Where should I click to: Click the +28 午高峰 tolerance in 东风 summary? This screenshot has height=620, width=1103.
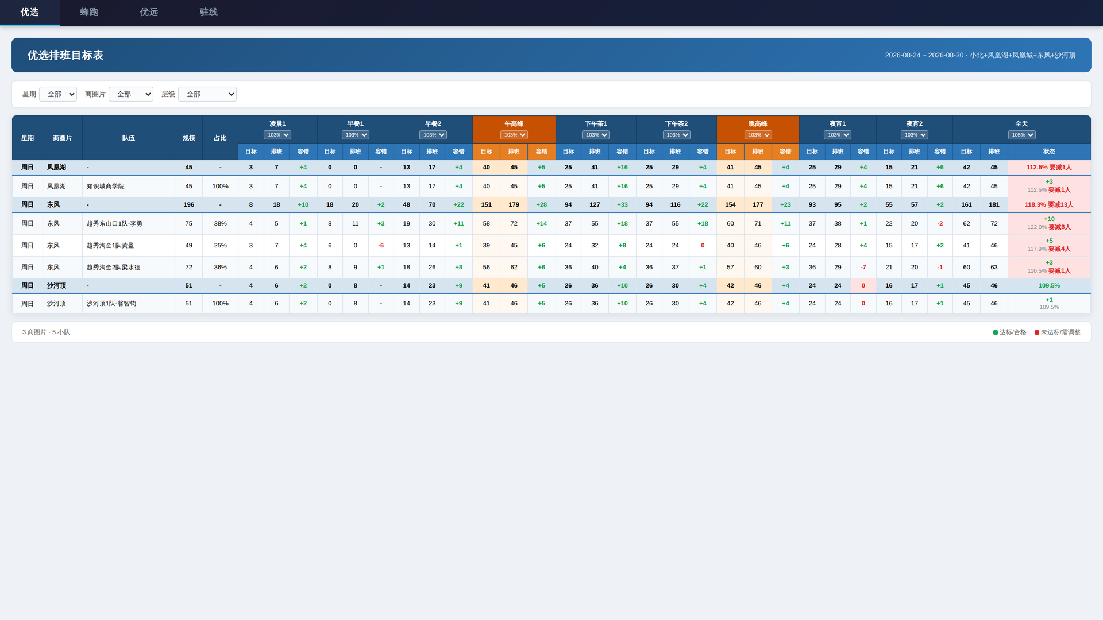pos(542,205)
